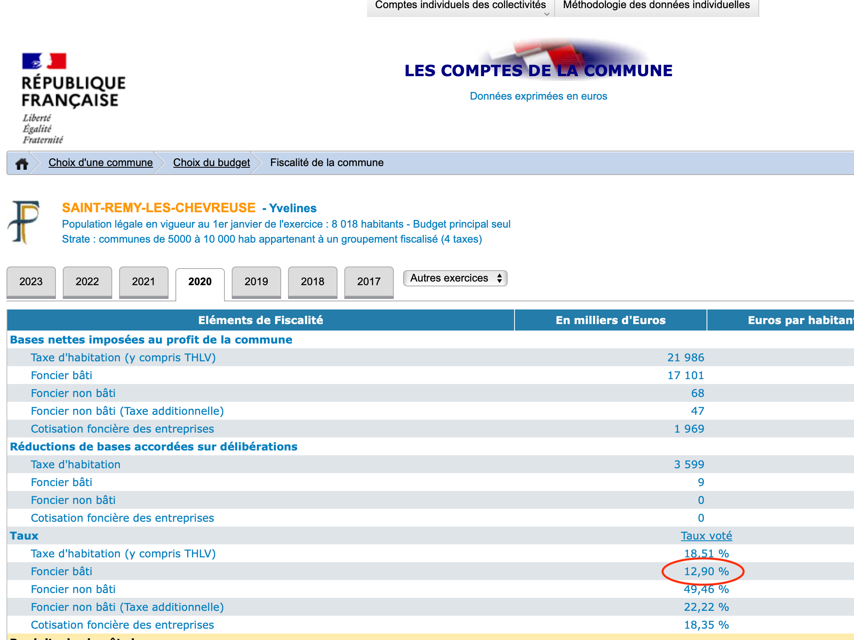Click the République Française logo
The width and height of the screenshot is (854, 640).
pos(73,98)
